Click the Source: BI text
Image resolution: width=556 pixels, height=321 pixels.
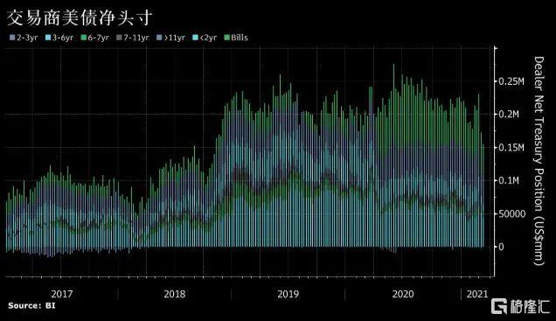pos(32,305)
